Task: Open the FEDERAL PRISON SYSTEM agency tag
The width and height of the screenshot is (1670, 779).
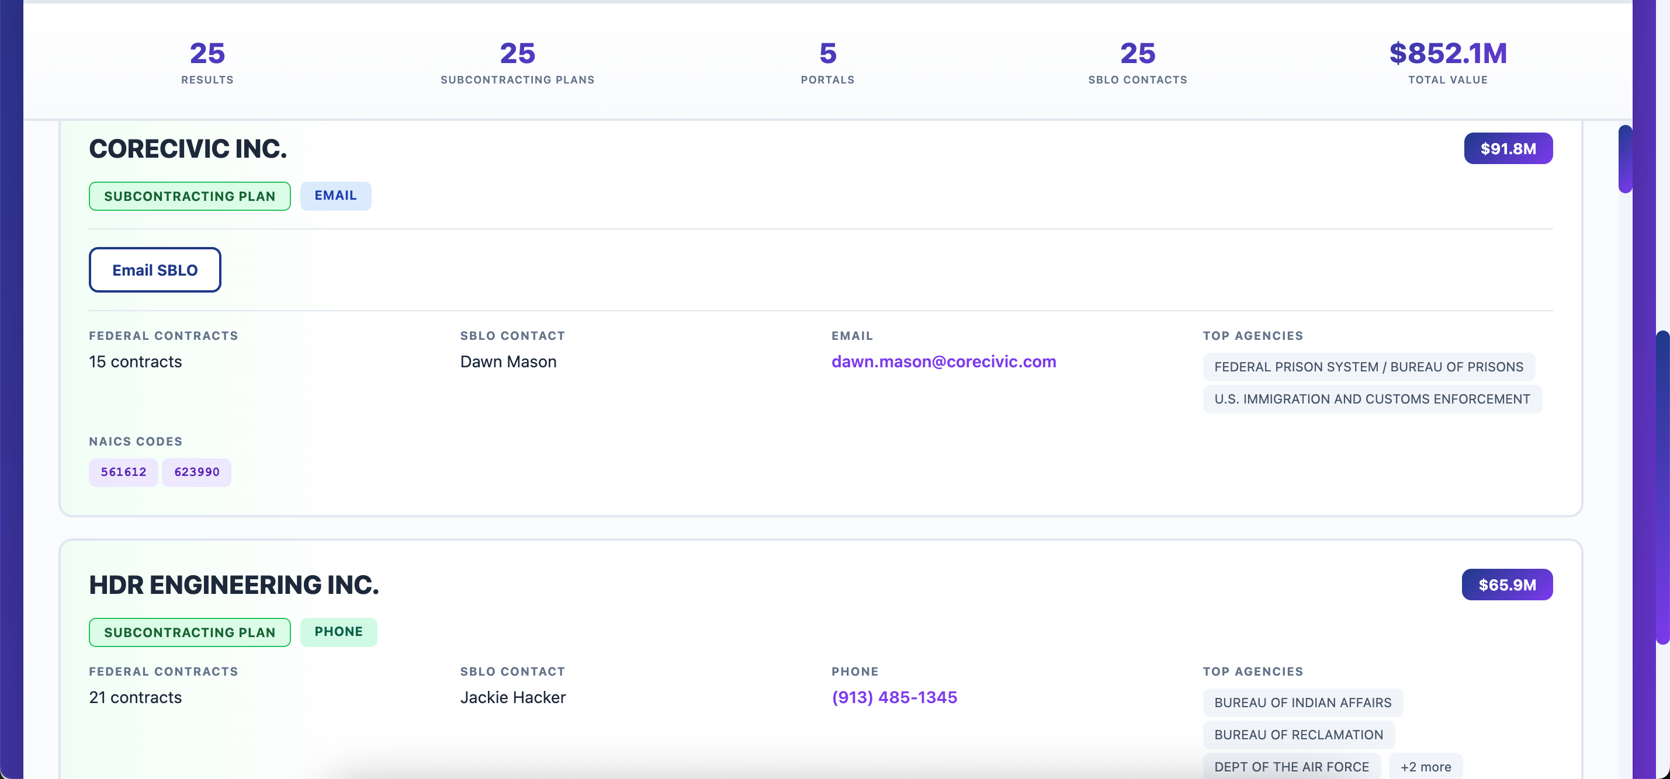Action: (x=1368, y=366)
